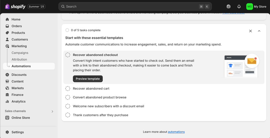Click the Shopify logo
Image resolution: width=270 pixels, height=138 pixels.
point(15,7)
